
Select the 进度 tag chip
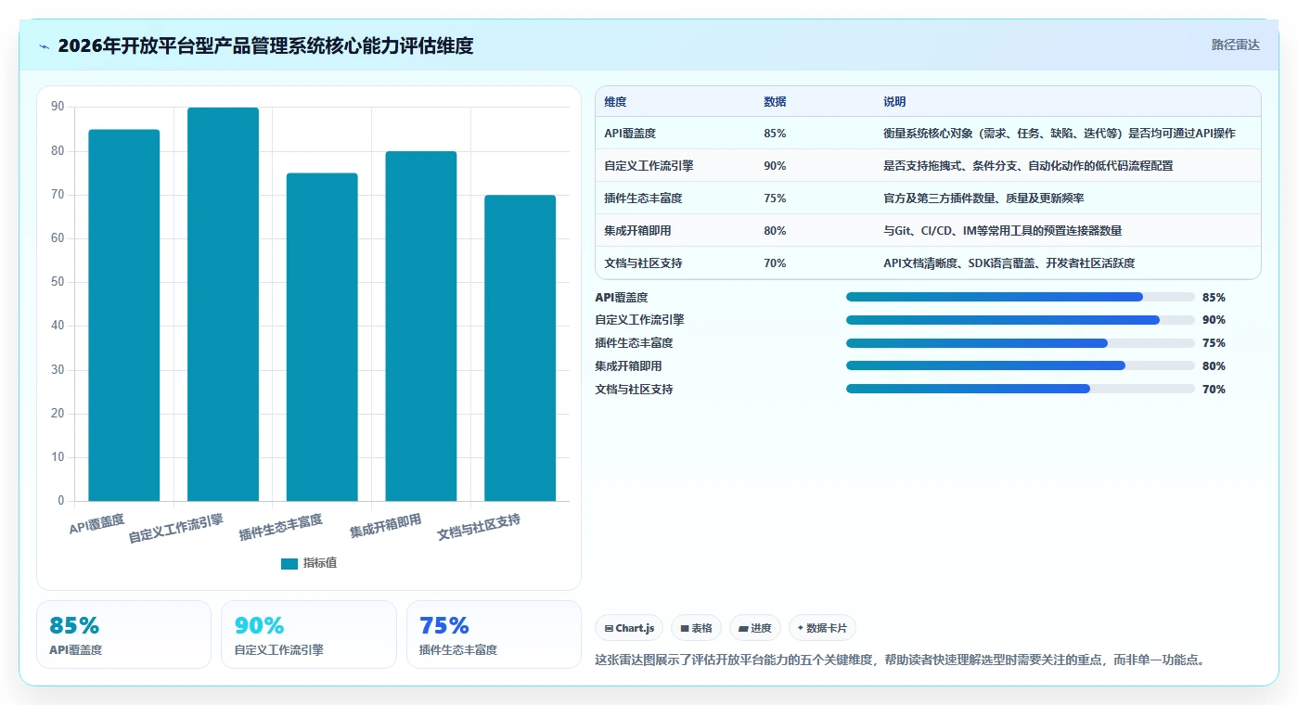(755, 628)
